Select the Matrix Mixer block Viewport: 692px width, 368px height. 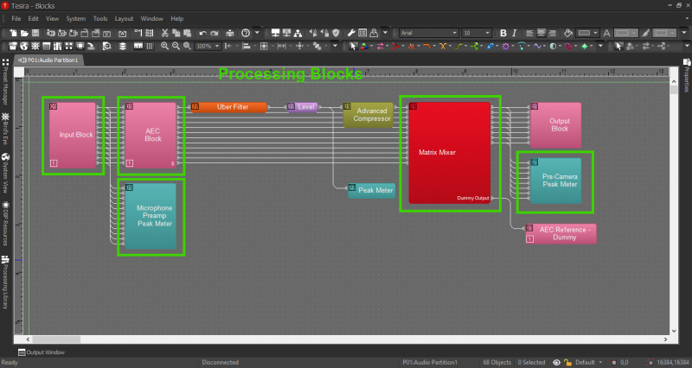pyautogui.click(x=449, y=153)
